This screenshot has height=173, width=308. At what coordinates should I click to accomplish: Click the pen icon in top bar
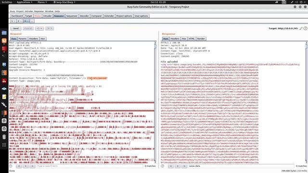tap(292, 2)
